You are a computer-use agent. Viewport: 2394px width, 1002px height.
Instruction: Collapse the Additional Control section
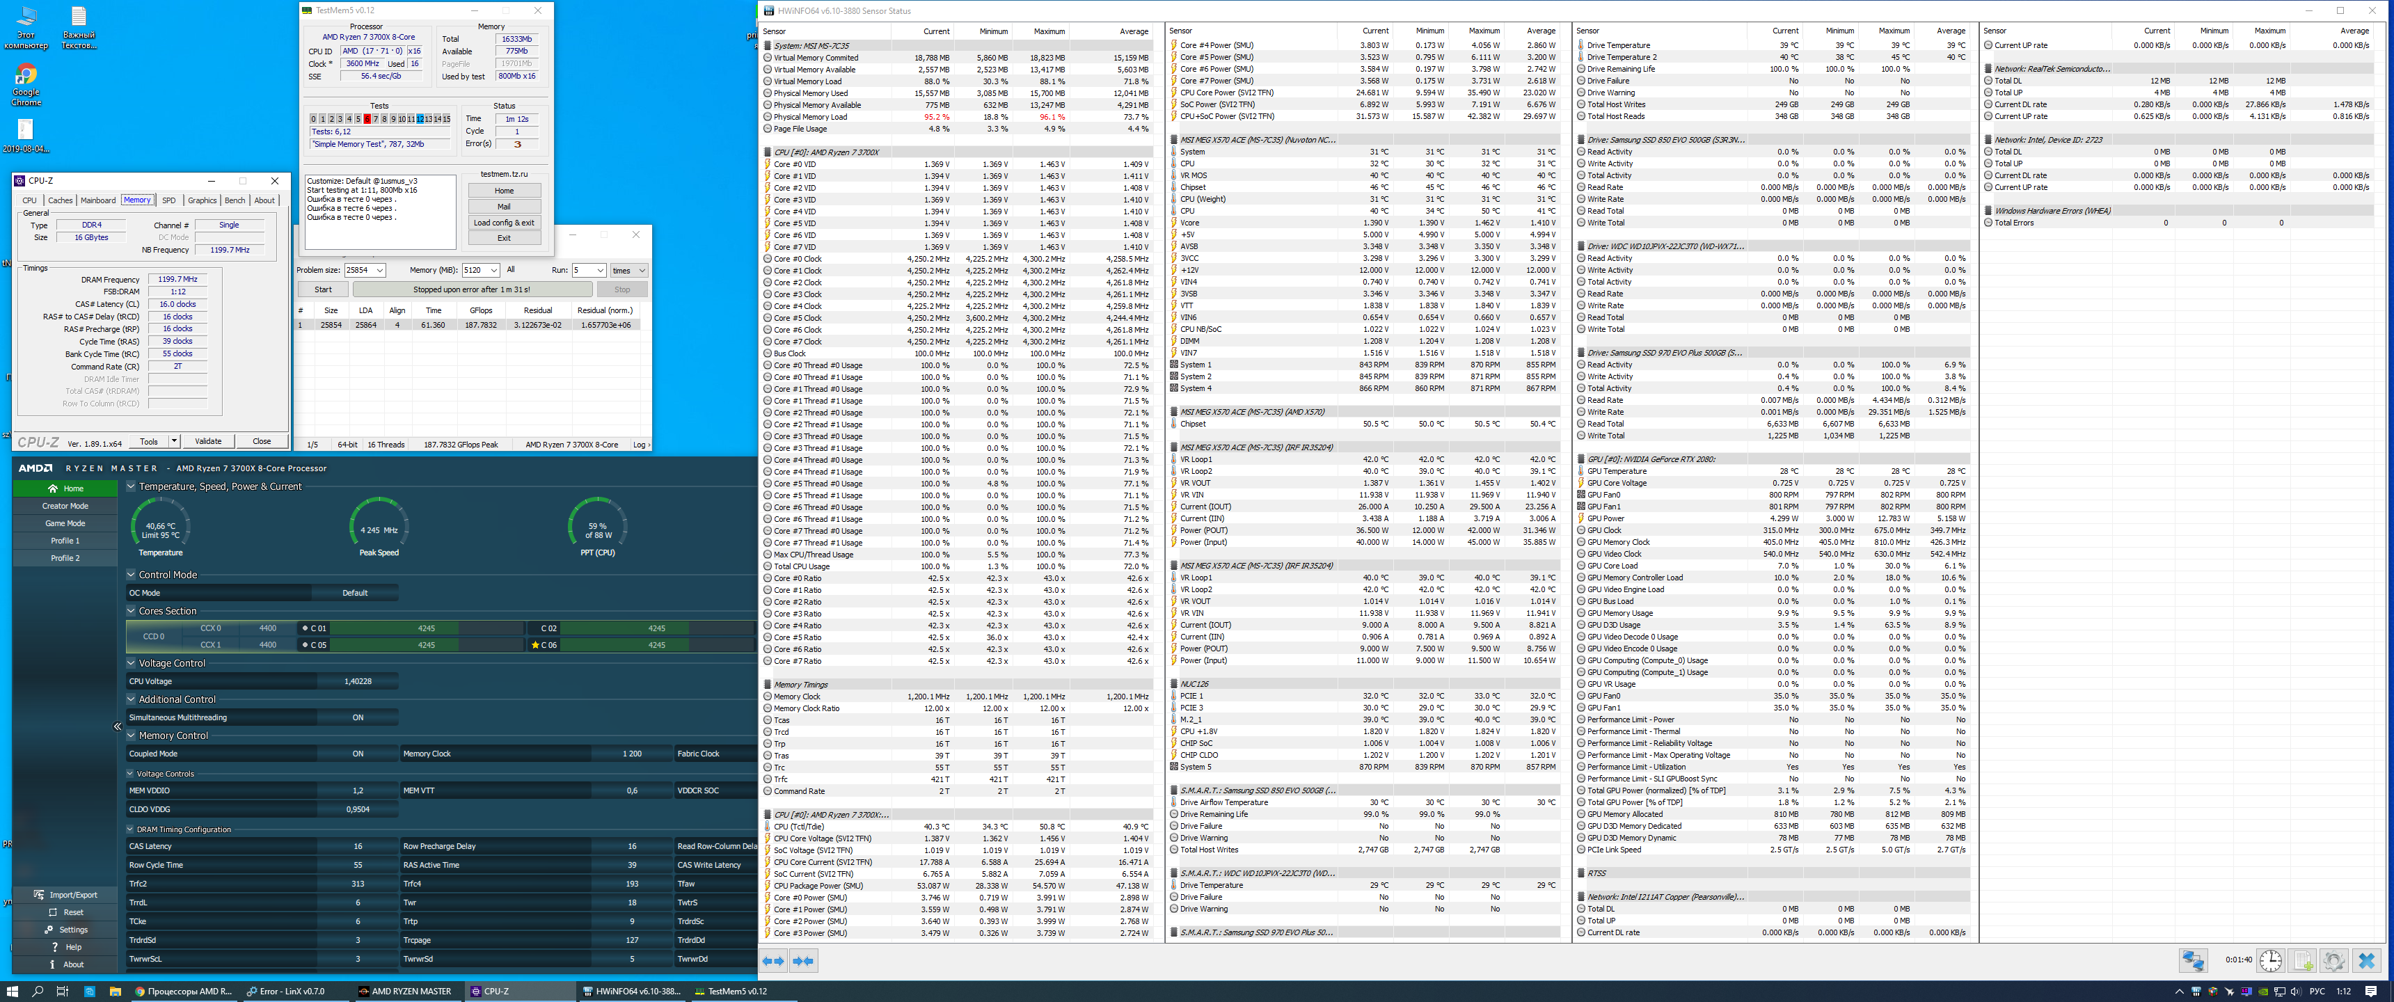pyautogui.click(x=131, y=699)
